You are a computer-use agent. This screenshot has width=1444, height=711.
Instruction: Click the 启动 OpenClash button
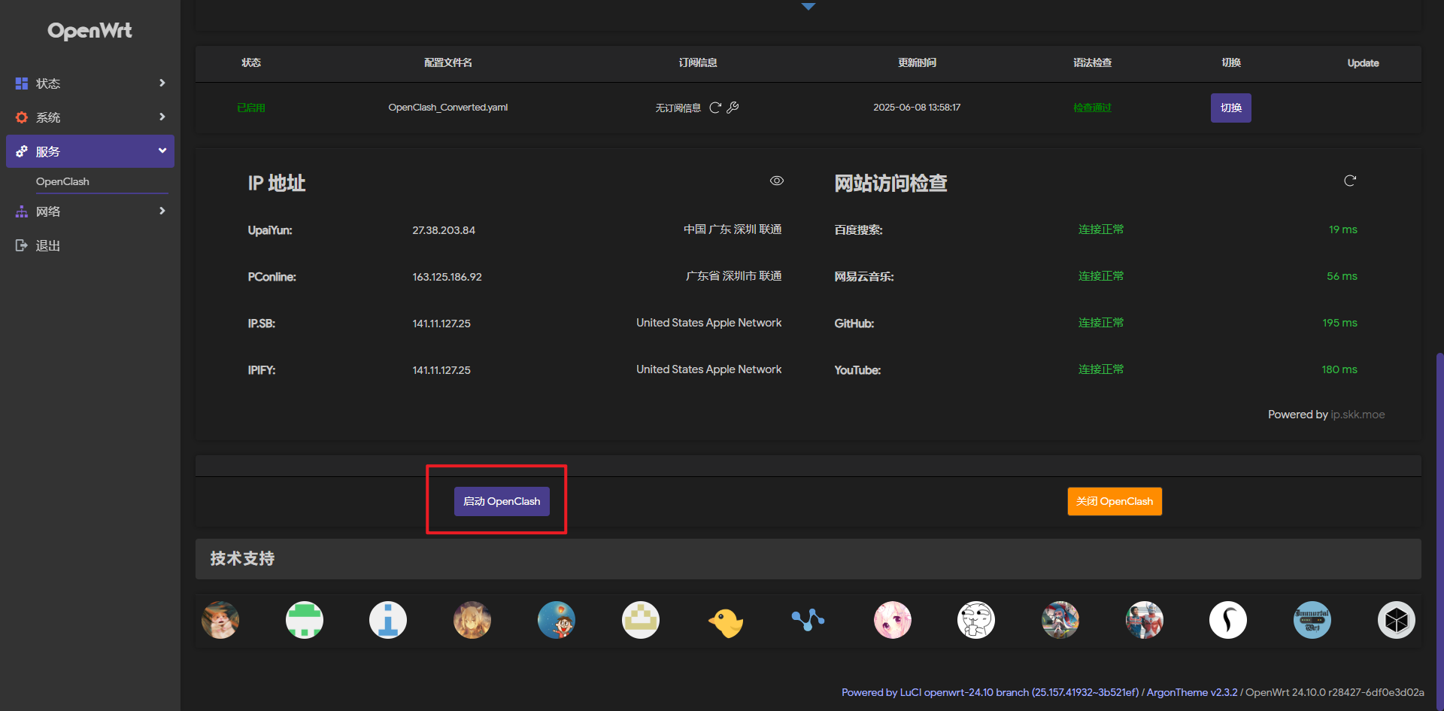(x=501, y=501)
